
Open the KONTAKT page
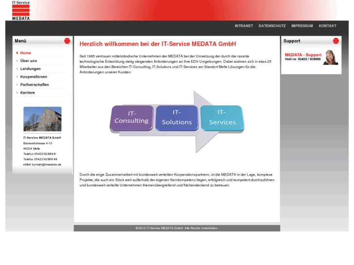[x=328, y=26]
